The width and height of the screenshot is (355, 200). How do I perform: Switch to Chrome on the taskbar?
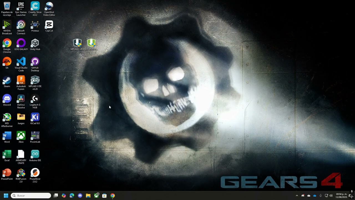point(113,196)
